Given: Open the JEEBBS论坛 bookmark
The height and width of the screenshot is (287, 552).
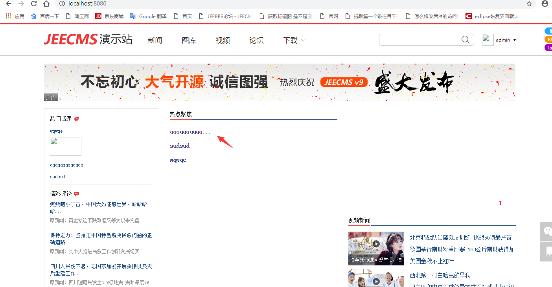Looking at the screenshot, I should click(225, 16).
